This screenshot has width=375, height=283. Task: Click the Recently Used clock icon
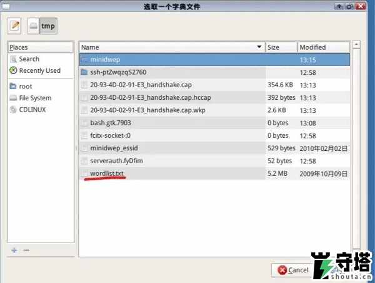(13, 70)
